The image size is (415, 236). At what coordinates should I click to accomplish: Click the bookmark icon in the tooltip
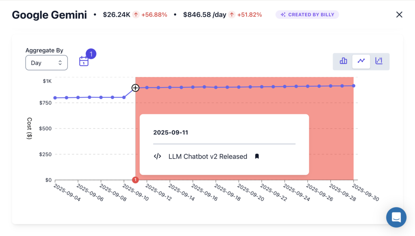pyautogui.click(x=257, y=157)
